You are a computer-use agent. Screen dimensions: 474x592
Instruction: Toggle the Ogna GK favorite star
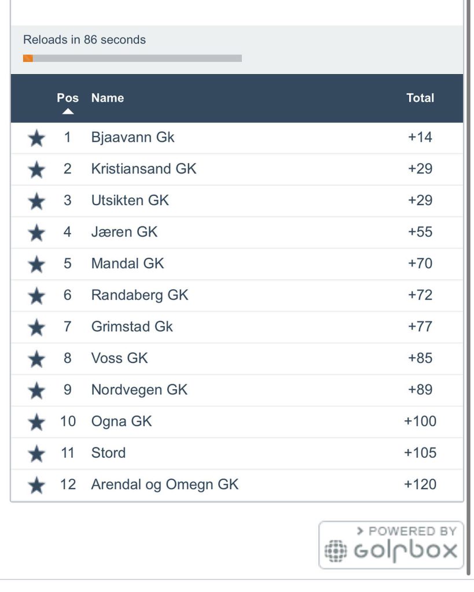click(x=36, y=422)
